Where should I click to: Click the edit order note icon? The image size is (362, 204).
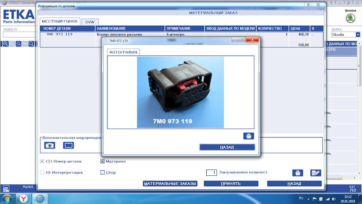pos(316,173)
